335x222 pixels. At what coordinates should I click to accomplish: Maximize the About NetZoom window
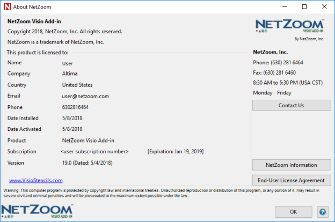click(304, 7)
